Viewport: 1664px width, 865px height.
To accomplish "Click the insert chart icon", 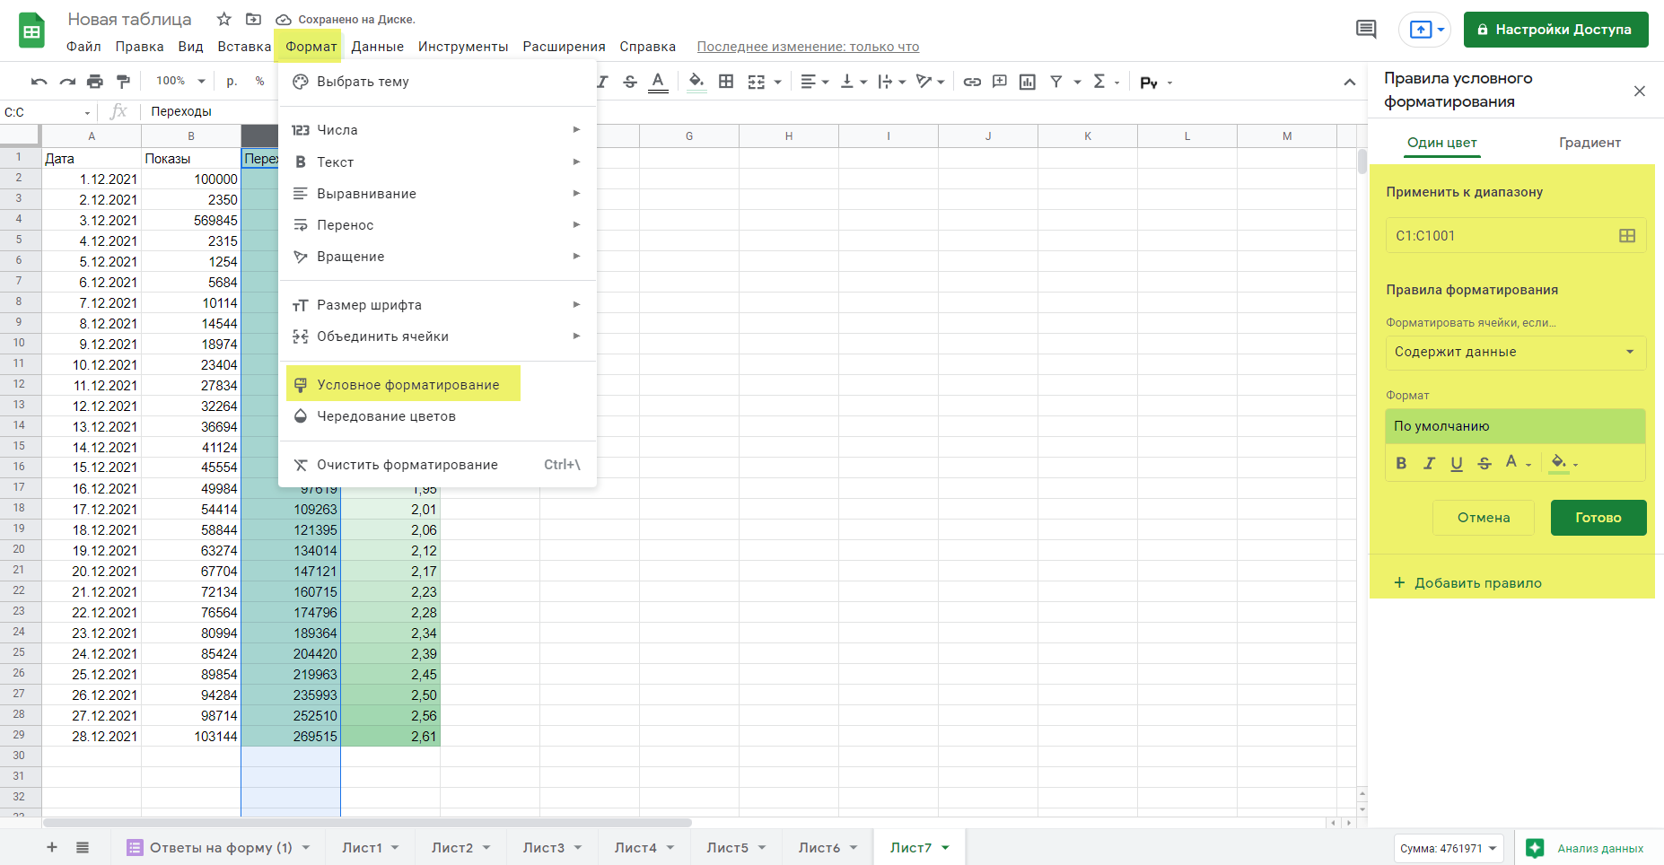I will 1028,82.
